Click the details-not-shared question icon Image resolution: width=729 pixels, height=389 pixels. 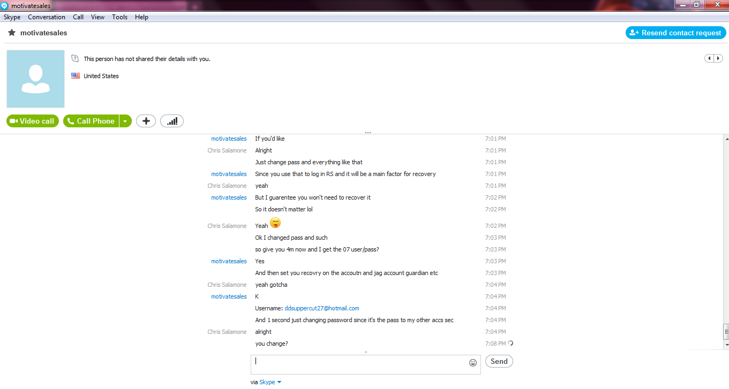point(75,58)
